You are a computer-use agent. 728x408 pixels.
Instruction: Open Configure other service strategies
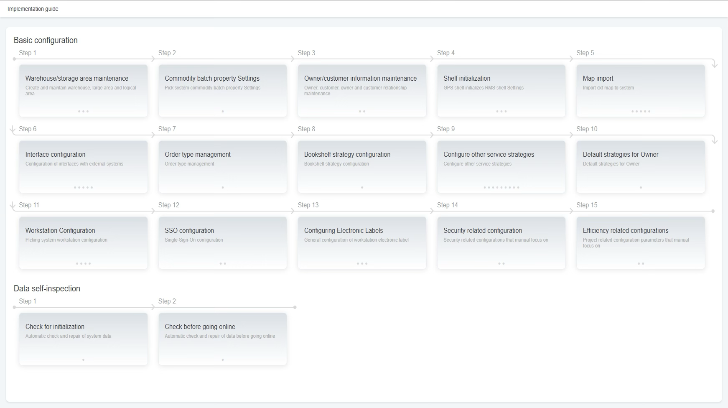[x=501, y=166]
